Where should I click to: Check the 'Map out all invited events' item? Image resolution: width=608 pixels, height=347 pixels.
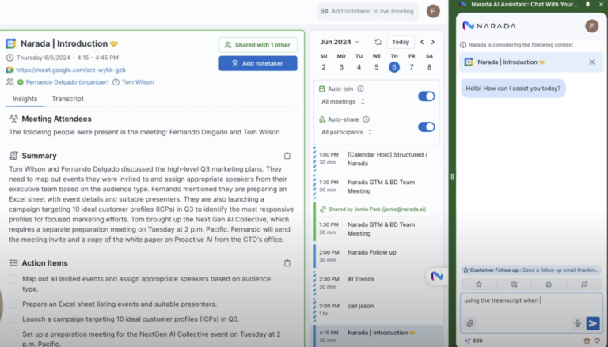(x=13, y=279)
